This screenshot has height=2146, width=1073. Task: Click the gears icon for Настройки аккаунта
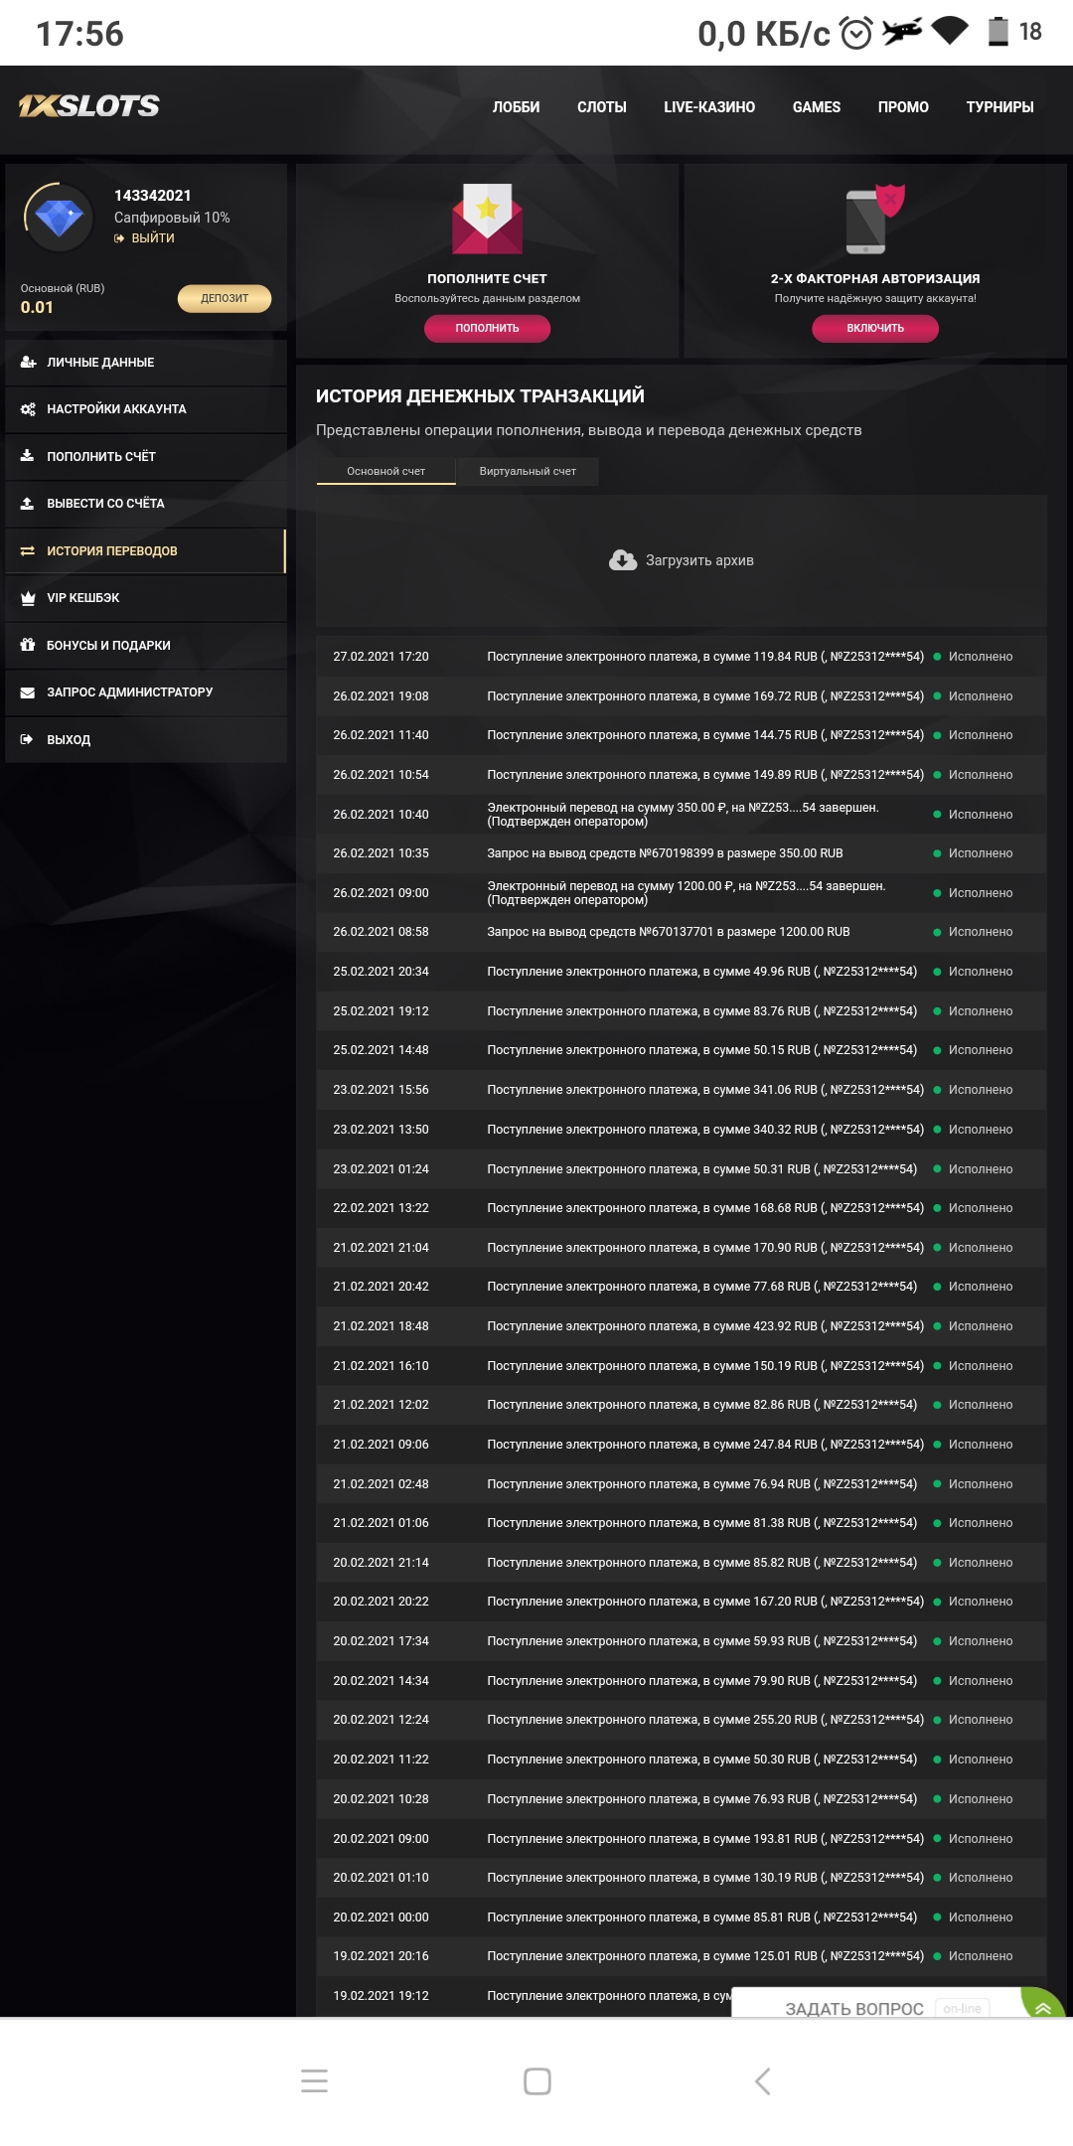tap(28, 409)
